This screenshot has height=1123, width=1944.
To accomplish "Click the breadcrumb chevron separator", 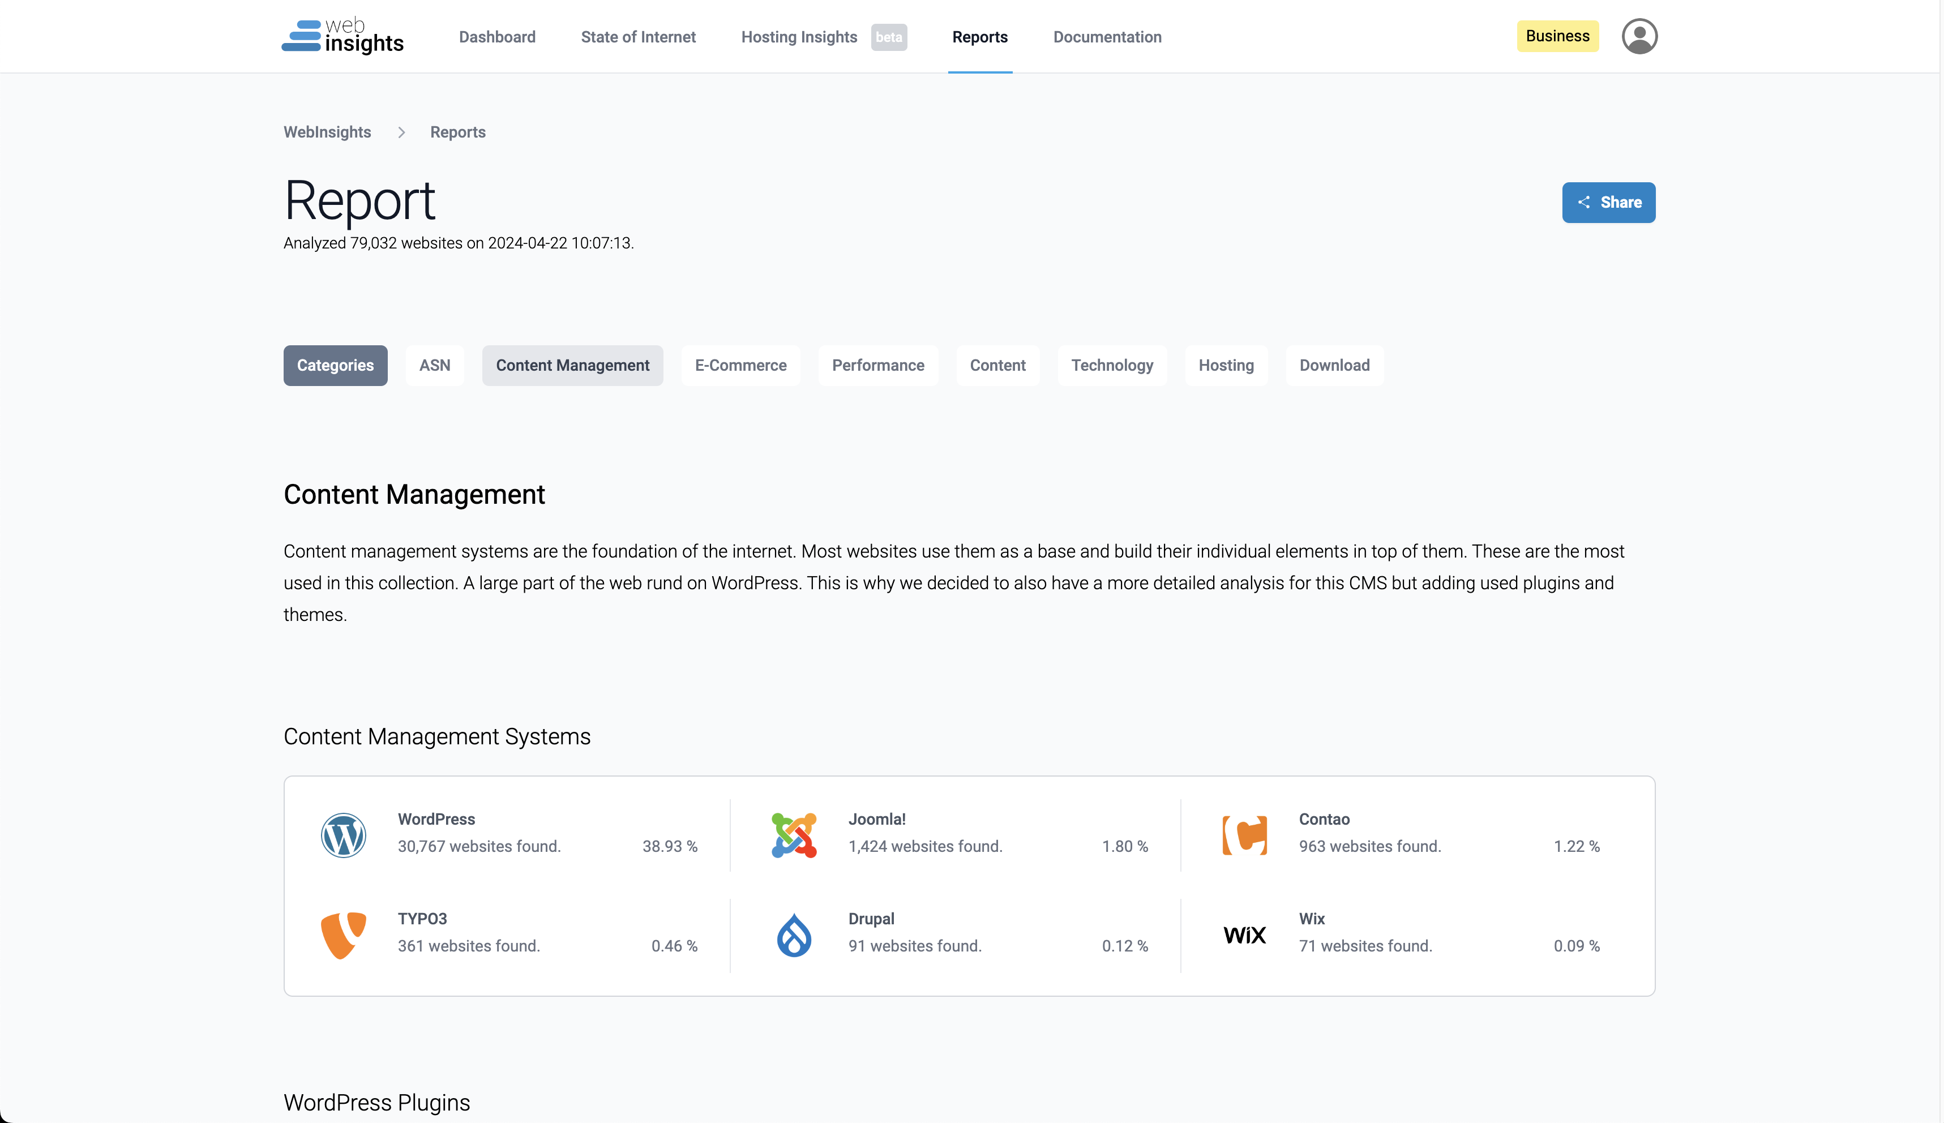I will coord(401,132).
